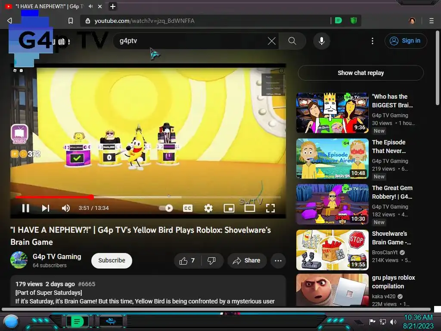Mute the video volume speaker icon
Screen dimensions: 441x331
click(66, 208)
